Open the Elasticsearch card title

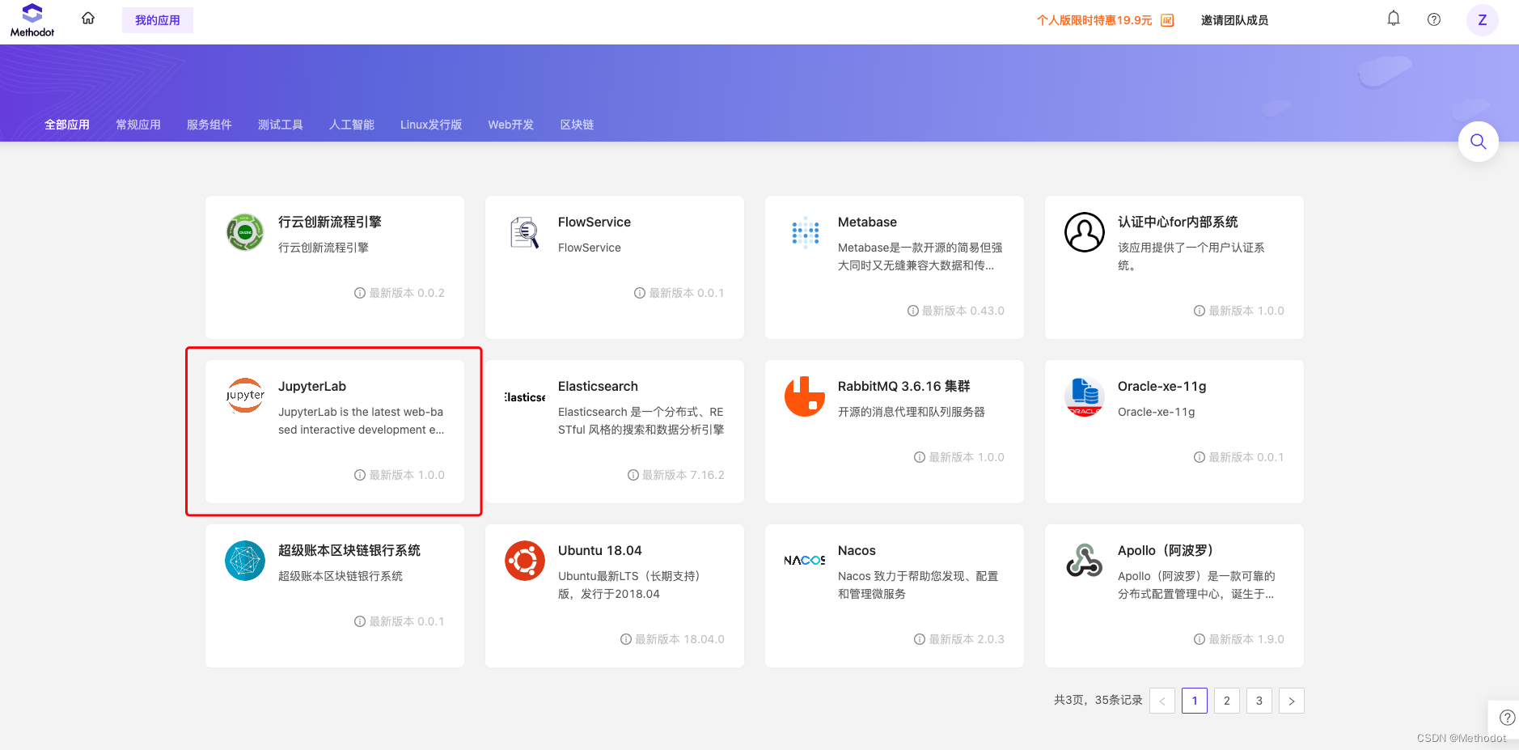coord(598,386)
